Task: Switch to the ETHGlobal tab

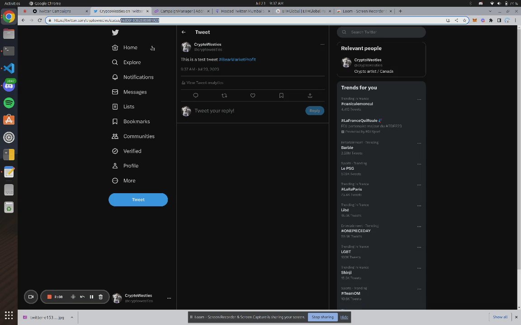Action: click(303, 11)
